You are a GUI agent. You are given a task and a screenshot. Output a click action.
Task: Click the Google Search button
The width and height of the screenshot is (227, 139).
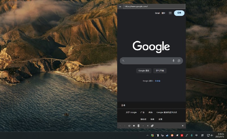coord(144,71)
